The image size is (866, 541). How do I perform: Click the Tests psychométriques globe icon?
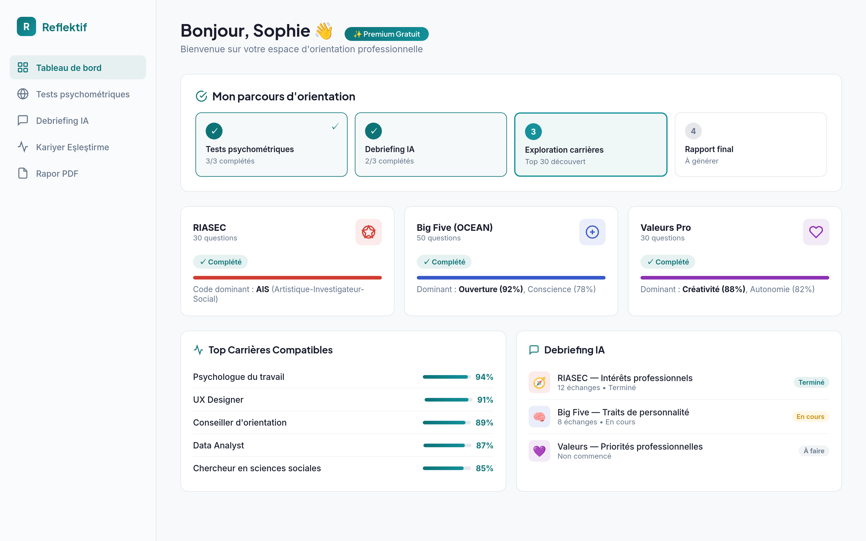[x=23, y=94]
